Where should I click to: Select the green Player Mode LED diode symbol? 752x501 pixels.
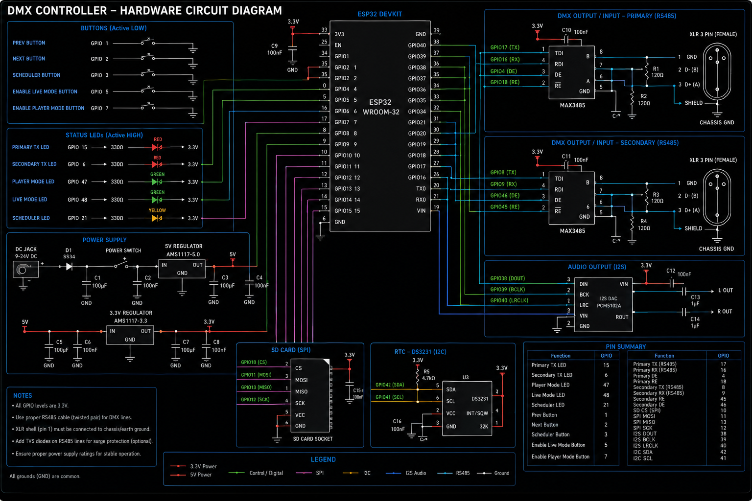[157, 182]
